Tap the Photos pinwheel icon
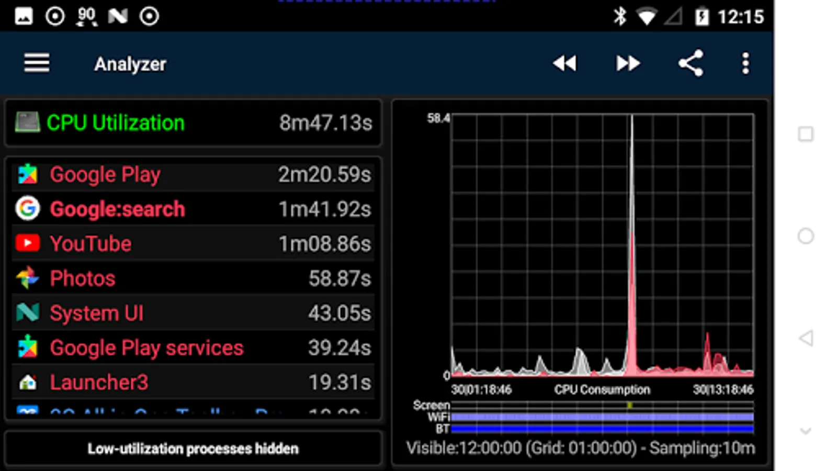 pos(28,278)
